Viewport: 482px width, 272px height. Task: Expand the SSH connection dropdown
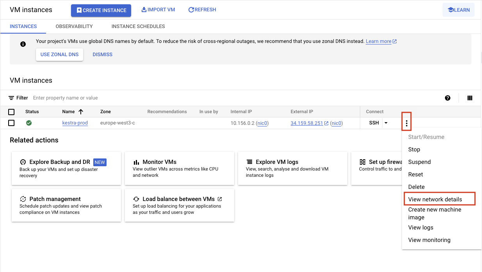pyautogui.click(x=386, y=123)
